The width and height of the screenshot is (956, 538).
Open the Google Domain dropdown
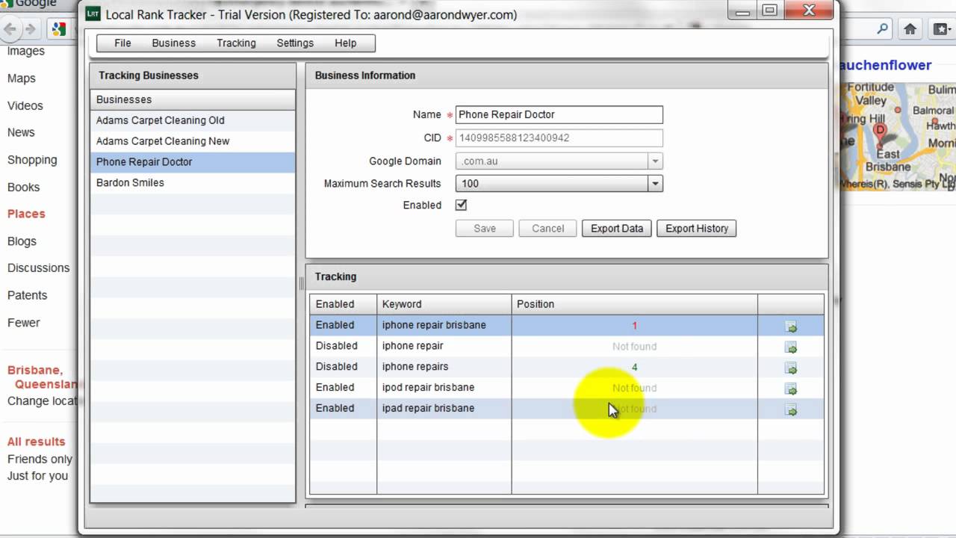point(655,161)
